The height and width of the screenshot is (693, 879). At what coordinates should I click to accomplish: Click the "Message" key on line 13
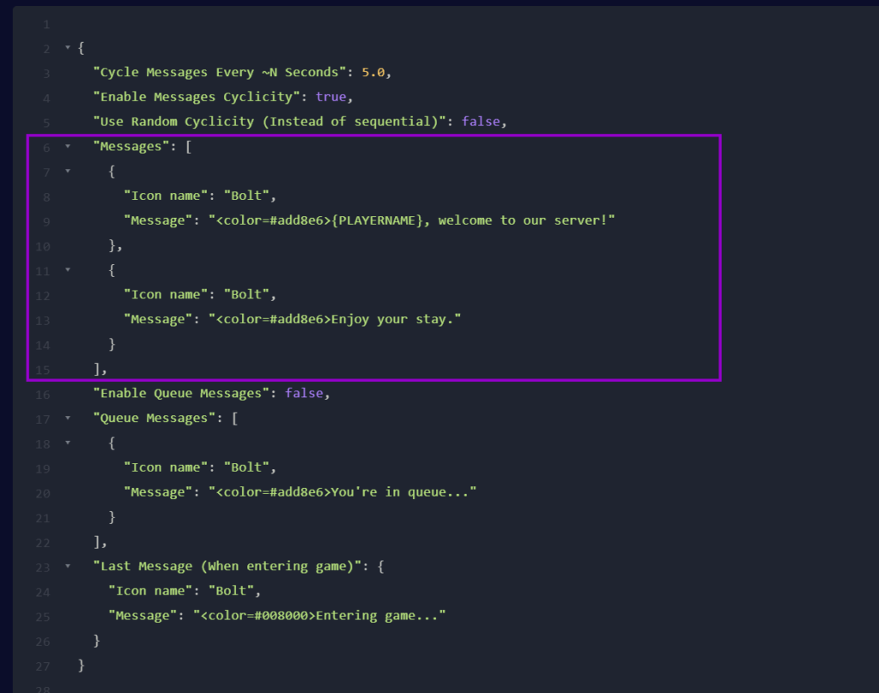click(158, 319)
